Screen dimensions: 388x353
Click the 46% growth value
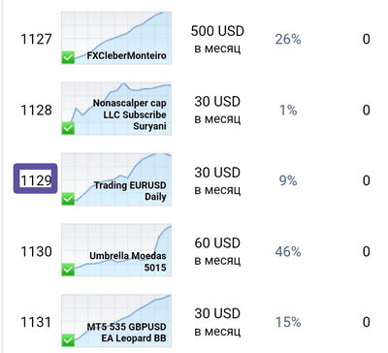click(x=288, y=251)
